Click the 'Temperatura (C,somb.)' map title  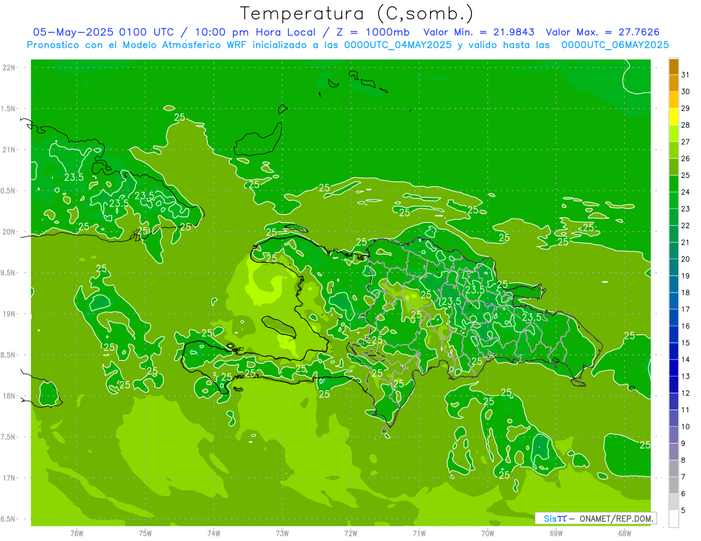point(357,13)
